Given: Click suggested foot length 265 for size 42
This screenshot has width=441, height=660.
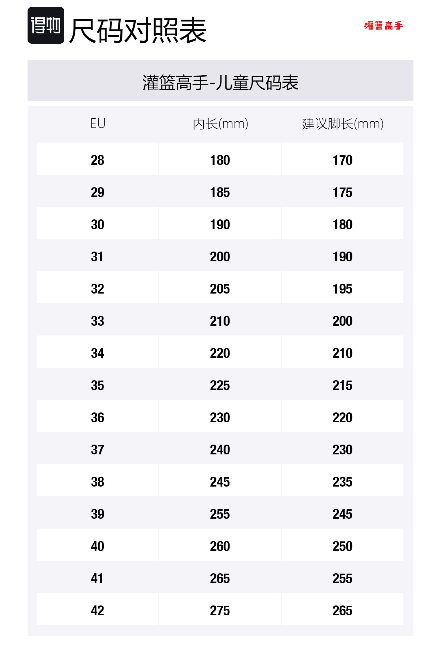Looking at the screenshot, I should click(x=342, y=610).
